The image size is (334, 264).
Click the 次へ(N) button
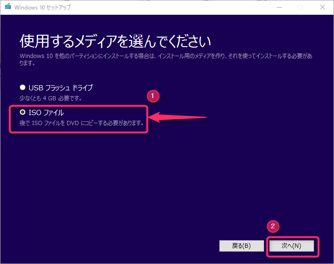point(291,246)
